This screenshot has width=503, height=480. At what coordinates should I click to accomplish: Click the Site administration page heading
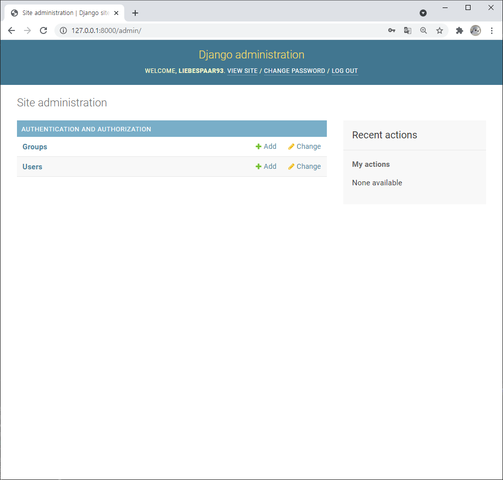click(62, 103)
